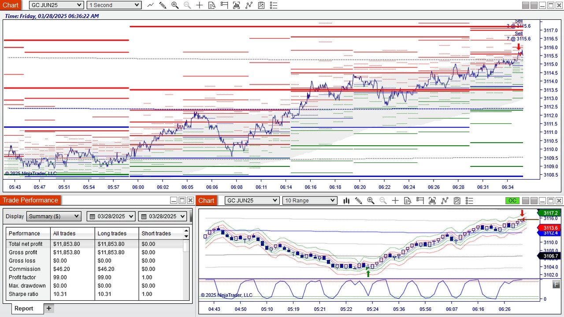This screenshot has height=317, width=564.
Task: Open Properties list in 1 Second chart
Action: click(274, 5)
